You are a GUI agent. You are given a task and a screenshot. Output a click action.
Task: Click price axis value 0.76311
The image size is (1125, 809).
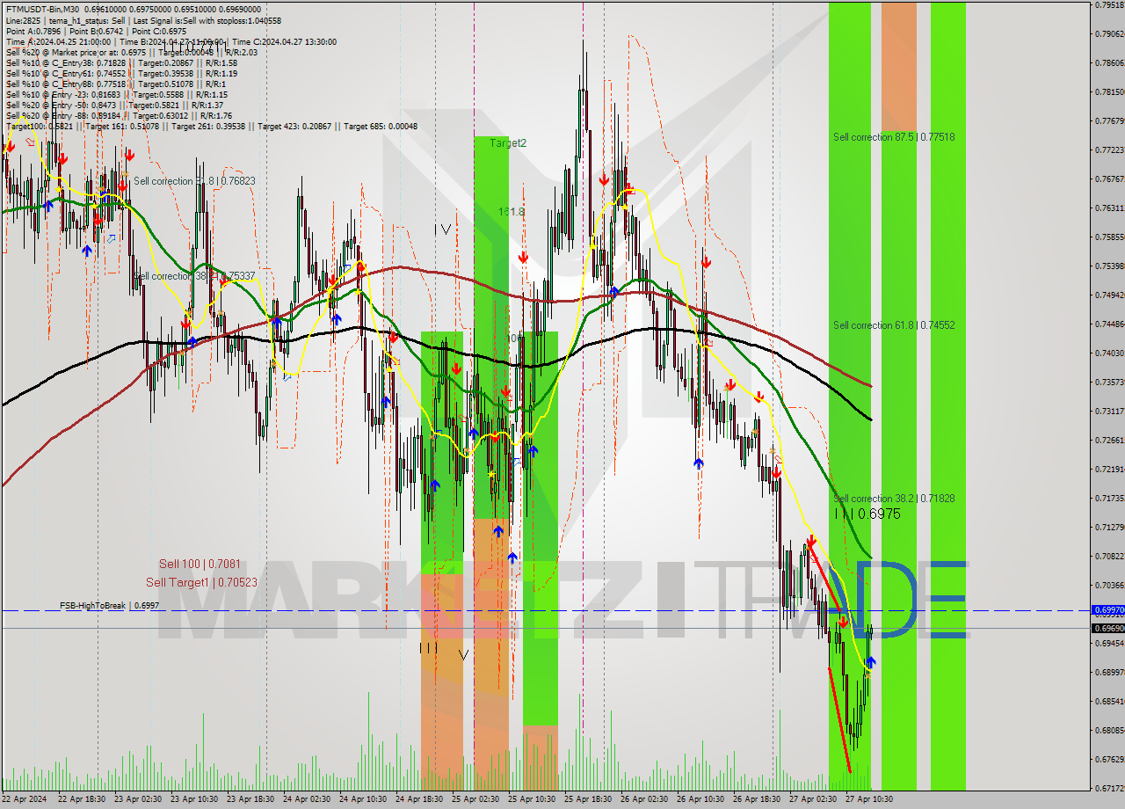[1110, 208]
